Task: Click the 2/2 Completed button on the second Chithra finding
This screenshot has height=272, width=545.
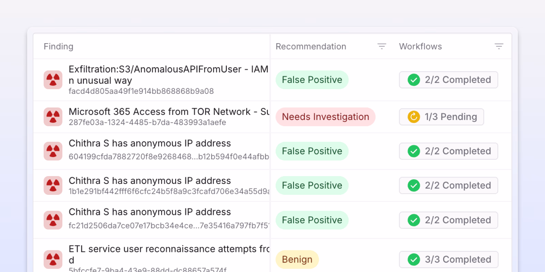Action: pos(448,185)
